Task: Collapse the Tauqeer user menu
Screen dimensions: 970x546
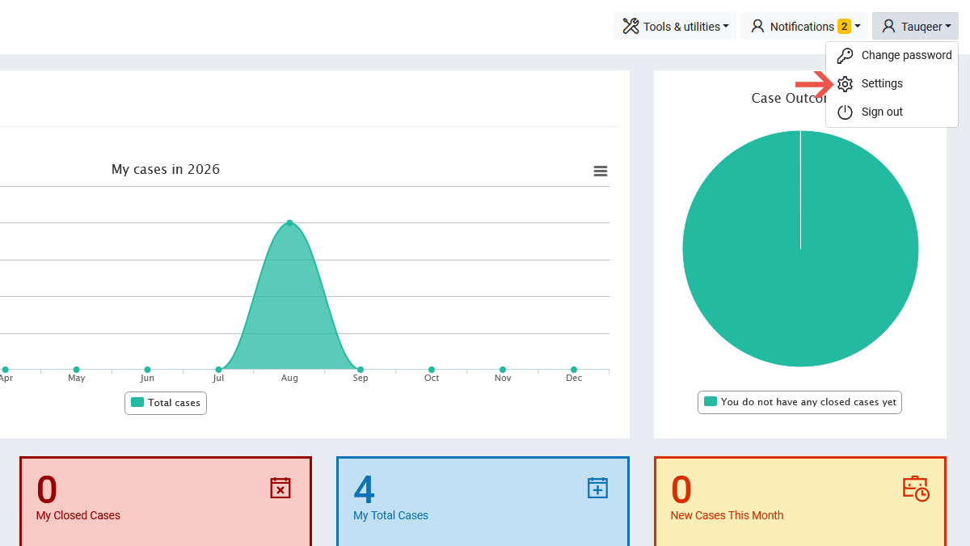Action: (x=915, y=26)
